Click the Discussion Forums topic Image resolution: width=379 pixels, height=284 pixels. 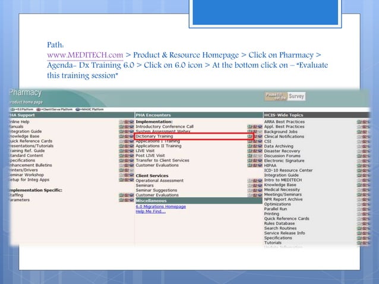[282, 156]
